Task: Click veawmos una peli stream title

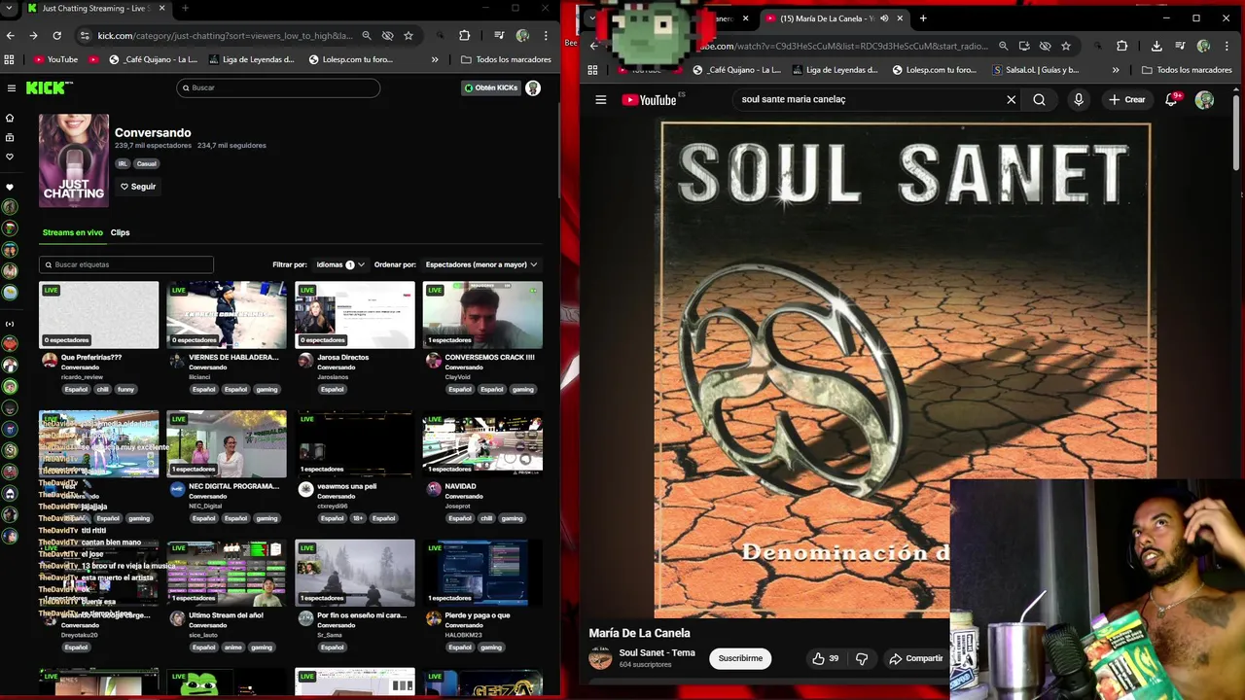Action: pos(346,486)
